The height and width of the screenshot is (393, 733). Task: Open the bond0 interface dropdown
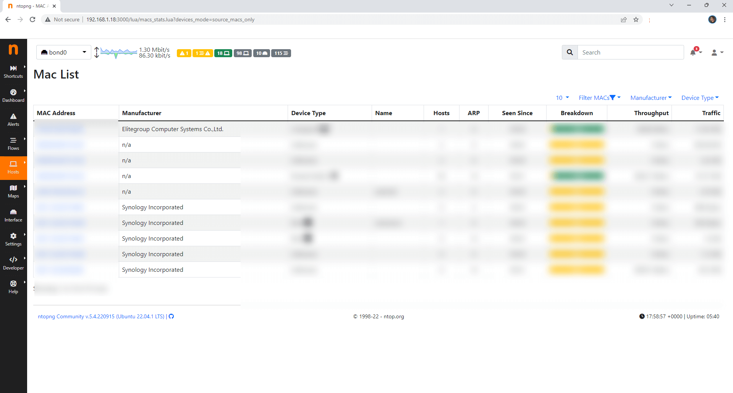(x=64, y=52)
